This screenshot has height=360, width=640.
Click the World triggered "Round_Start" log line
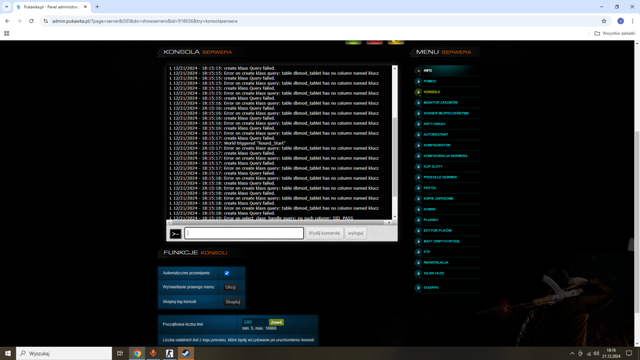pos(227,143)
